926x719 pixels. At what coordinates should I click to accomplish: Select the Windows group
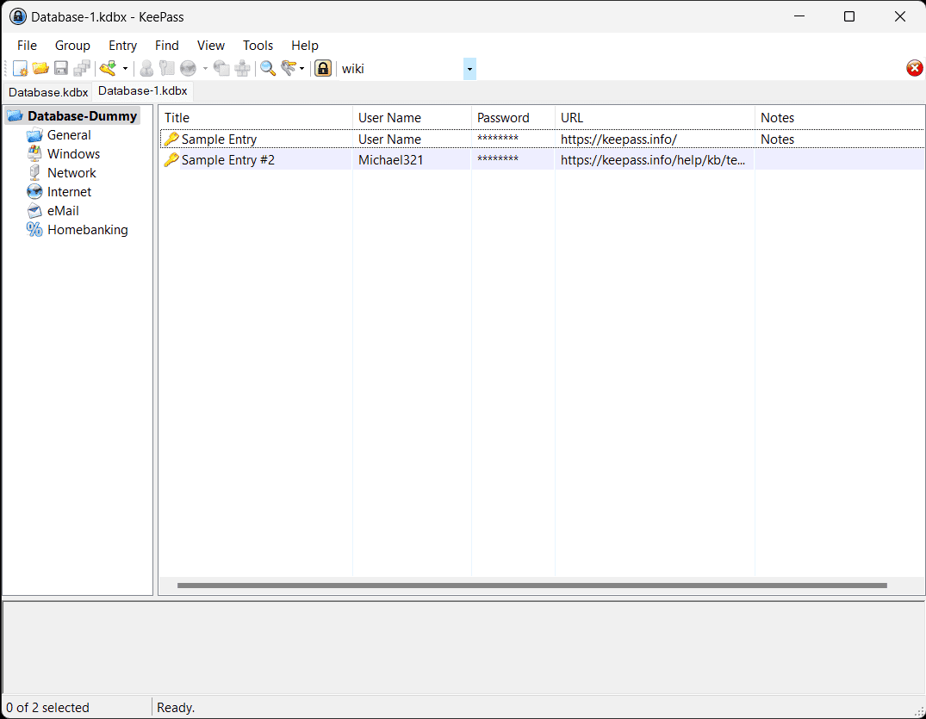(73, 154)
